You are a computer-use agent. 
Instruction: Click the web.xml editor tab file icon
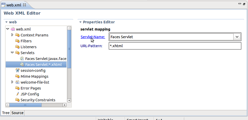click(3, 5)
